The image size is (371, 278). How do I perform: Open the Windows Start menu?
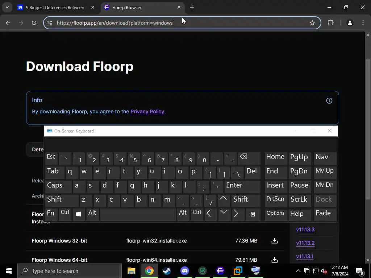click(x=9, y=271)
